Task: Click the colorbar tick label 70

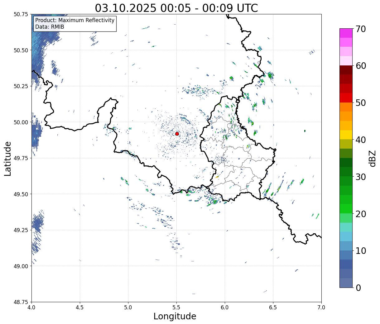Action: (x=361, y=29)
